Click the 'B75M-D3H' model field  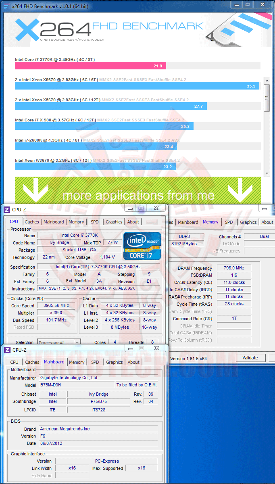[77, 385]
